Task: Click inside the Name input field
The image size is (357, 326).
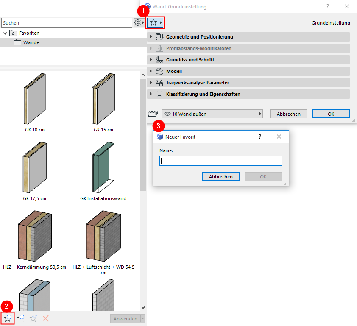Action: point(220,161)
